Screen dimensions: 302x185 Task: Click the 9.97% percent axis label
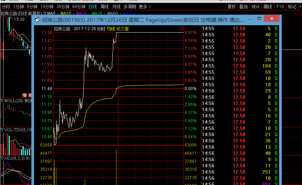point(190,33)
